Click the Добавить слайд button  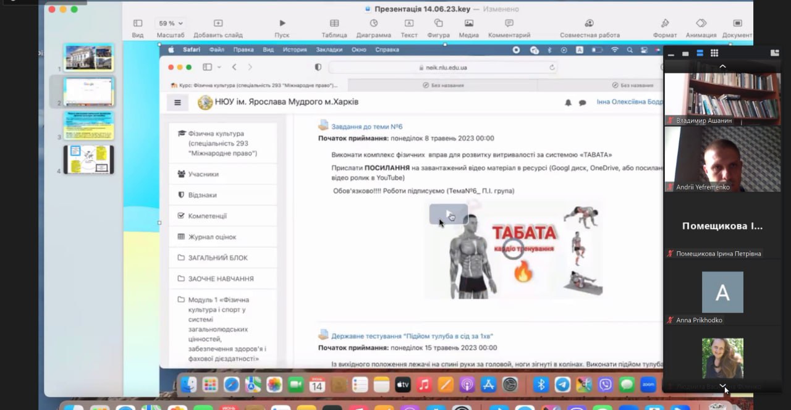tap(218, 23)
